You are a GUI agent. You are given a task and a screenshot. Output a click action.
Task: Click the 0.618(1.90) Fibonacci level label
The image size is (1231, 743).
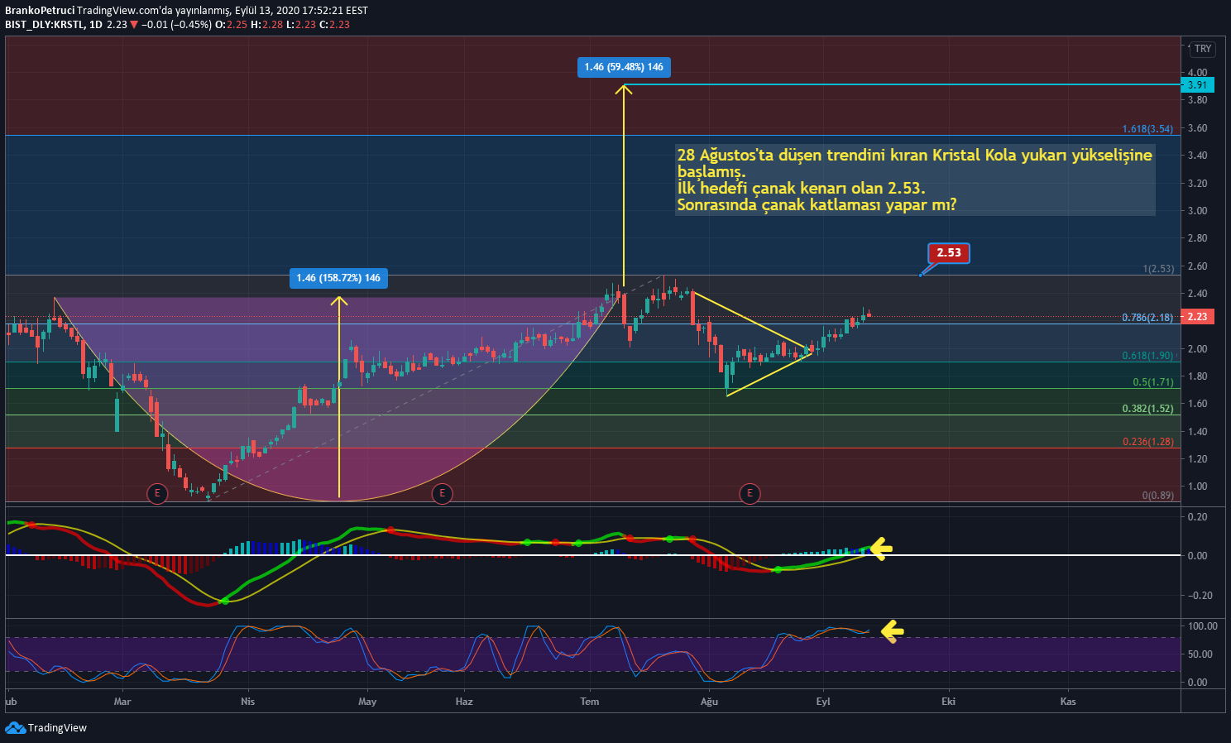tap(1147, 356)
